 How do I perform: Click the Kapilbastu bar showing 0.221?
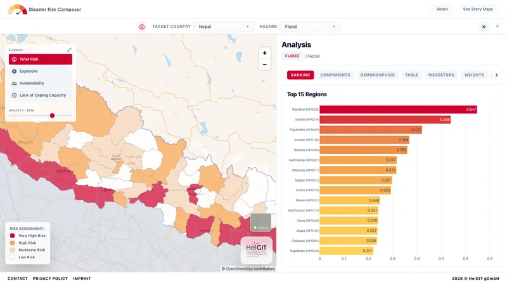point(347,251)
